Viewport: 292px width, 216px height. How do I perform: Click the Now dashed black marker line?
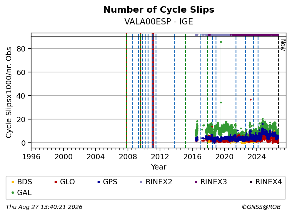point(278,91)
